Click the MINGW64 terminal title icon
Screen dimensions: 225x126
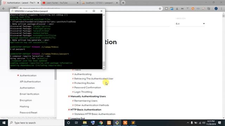12,11
